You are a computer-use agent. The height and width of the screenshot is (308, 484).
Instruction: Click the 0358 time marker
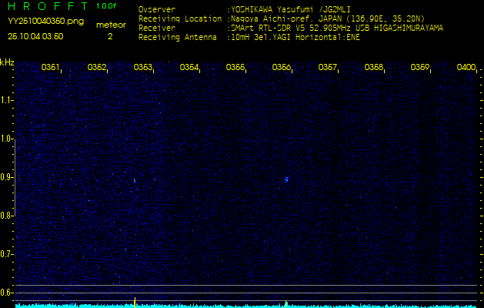[x=373, y=67]
